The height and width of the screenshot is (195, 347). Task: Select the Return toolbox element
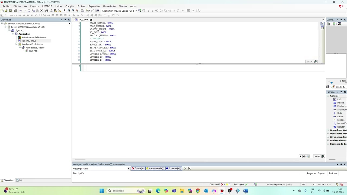pos(338,116)
